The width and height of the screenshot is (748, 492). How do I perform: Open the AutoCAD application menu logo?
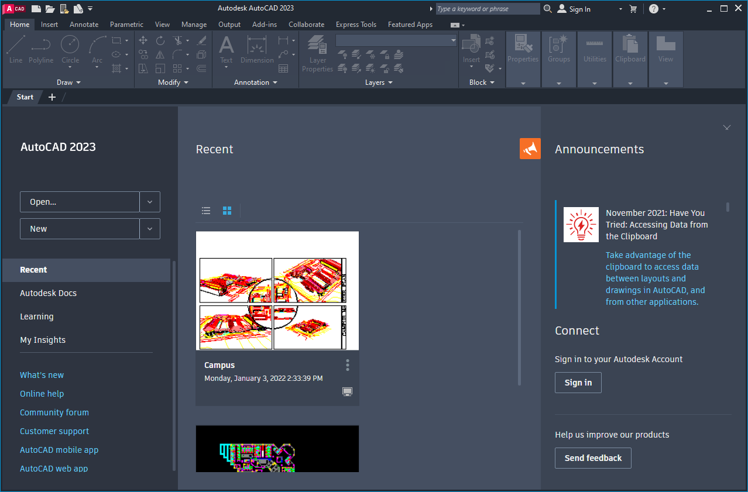point(15,9)
